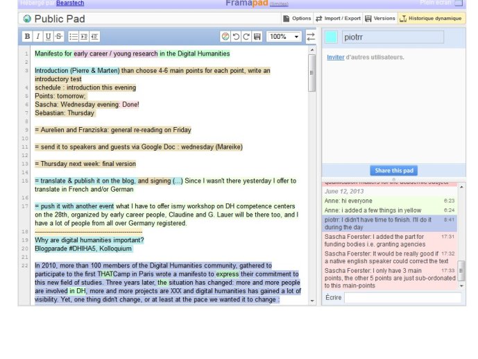
Task: Click chat scrollbar down arrow
Action: pos(461,286)
